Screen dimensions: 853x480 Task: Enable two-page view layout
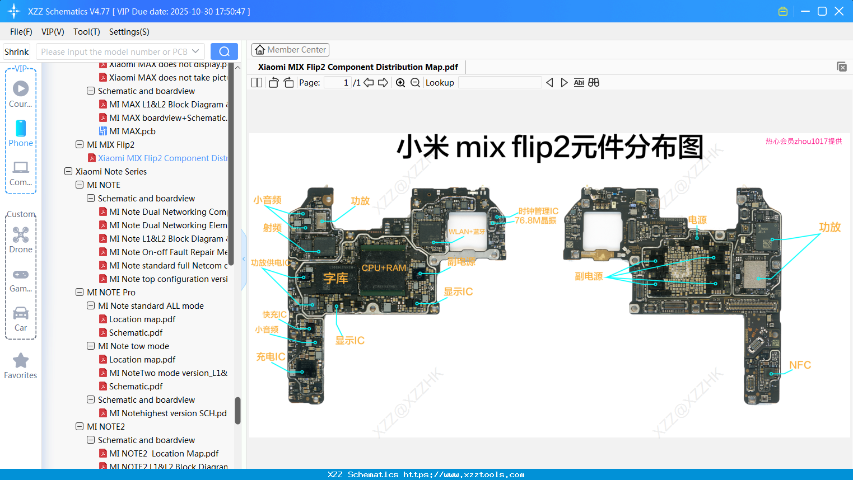click(x=257, y=82)
